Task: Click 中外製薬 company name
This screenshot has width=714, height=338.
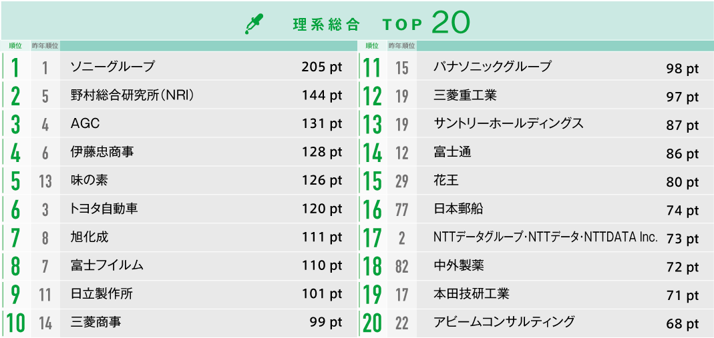Action: (x=458, y=265)
